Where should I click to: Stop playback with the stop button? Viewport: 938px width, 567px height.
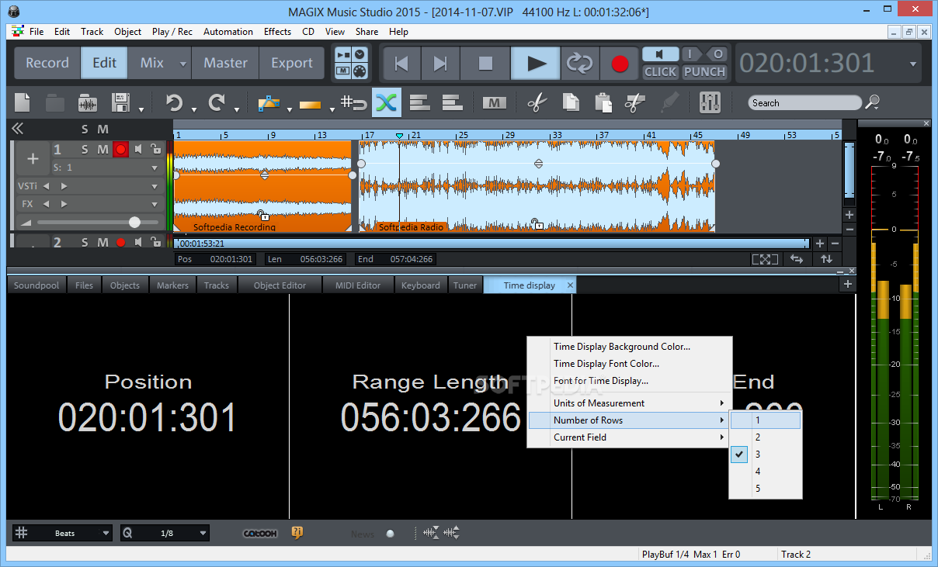click(485, 63)
